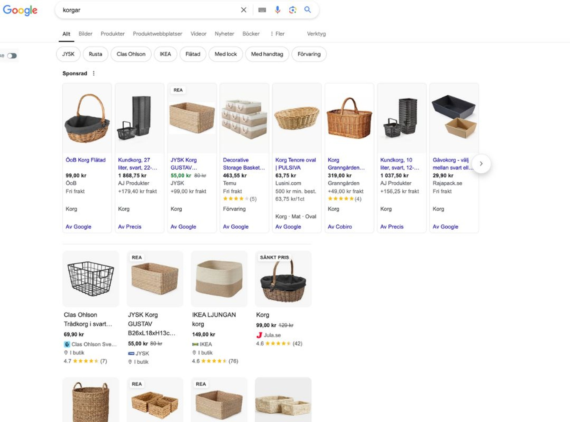Choose the Med handtag filter chip

tap(267, 54)
